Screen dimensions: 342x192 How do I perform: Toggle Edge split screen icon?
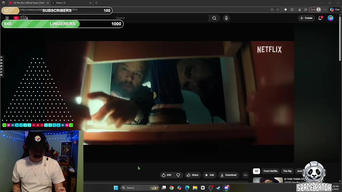coord(272,10)
